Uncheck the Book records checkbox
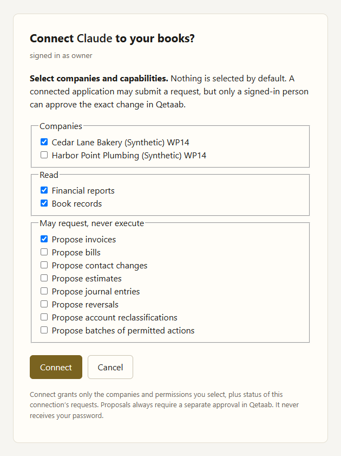 click(x=44, y=203)
